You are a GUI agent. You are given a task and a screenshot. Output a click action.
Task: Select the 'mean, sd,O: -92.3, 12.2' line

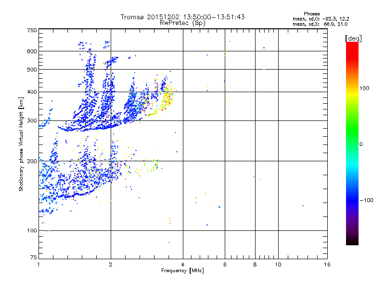pos(321,19)
